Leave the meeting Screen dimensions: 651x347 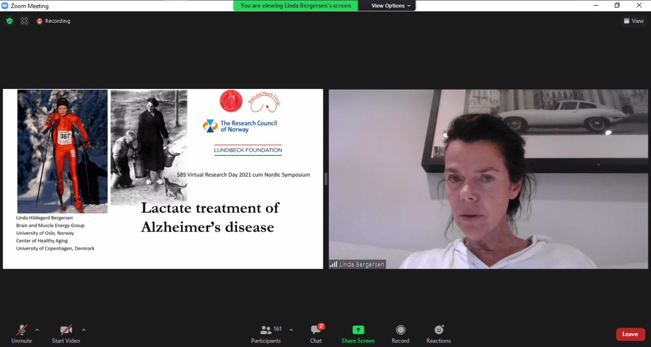click(629, 334)
